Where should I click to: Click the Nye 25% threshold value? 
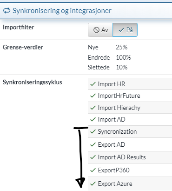click(122, 47)
